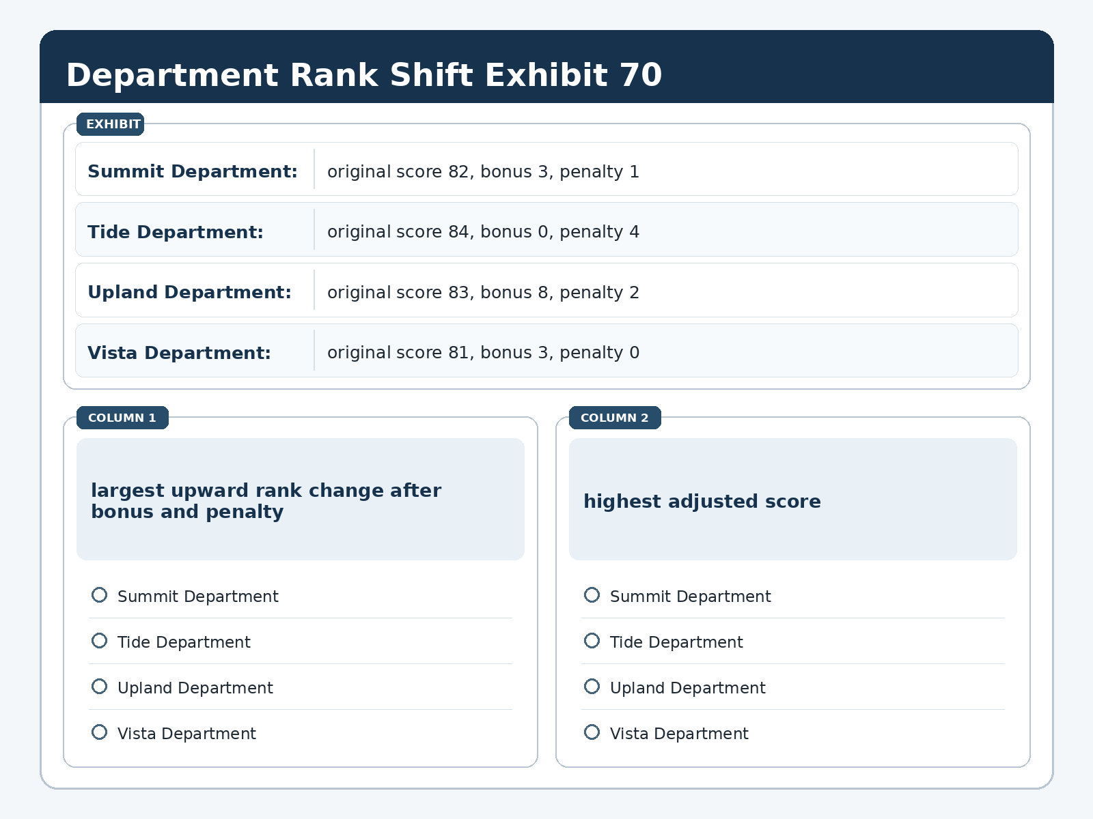The height and width of the screenshot is (819, 1093).
Task: Click 'largest upward rank change' prompt text
Action: point(266,501)
